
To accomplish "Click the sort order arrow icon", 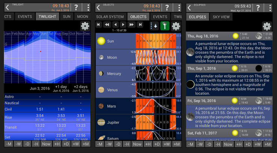I will (154, 25).
